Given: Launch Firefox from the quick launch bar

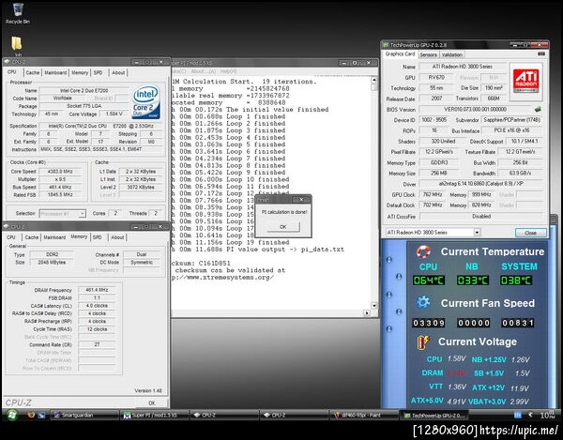Looking at the screenshot, I should 31,416.
